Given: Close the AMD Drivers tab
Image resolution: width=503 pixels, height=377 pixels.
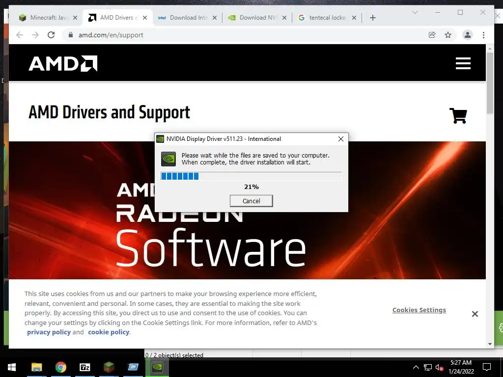Looking at the screenshot, I should point(145,18).
